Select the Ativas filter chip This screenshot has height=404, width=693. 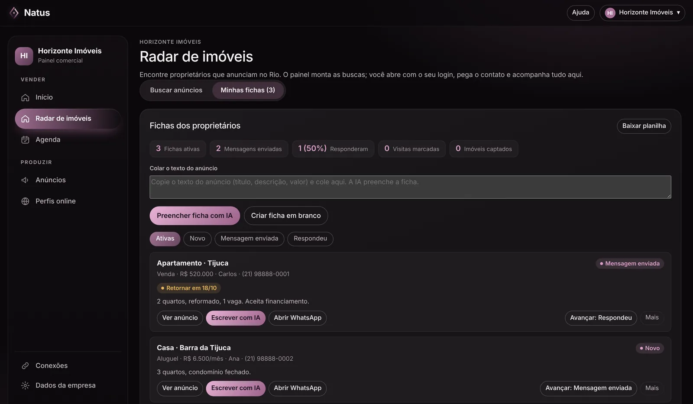pyautogui.click(x=165, y=239)
